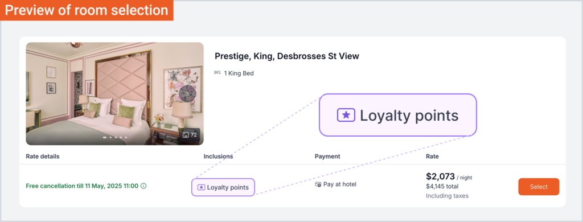Viewport: 583px width, 222px height.
Task: Advance to next room photo with arrow
Action: [x=187, y=94]
